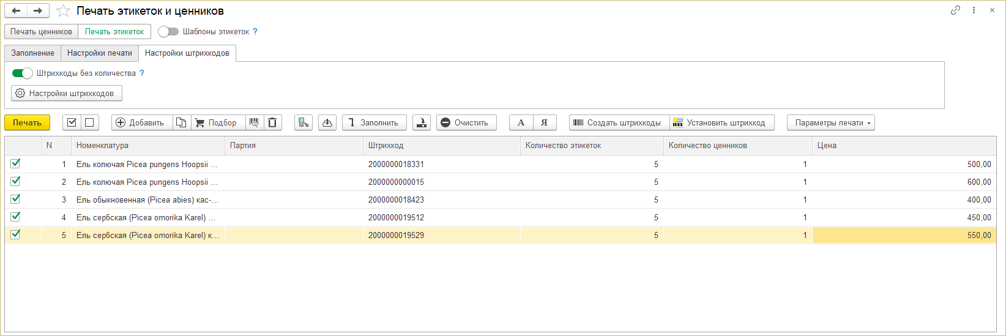
Task: Copy link to this form
Action: point(955,10)
